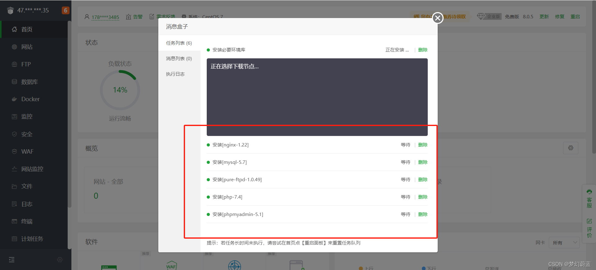The image size is (596, 270).
Task: Click the globe icon beside 网站
Action: [14, 47]
